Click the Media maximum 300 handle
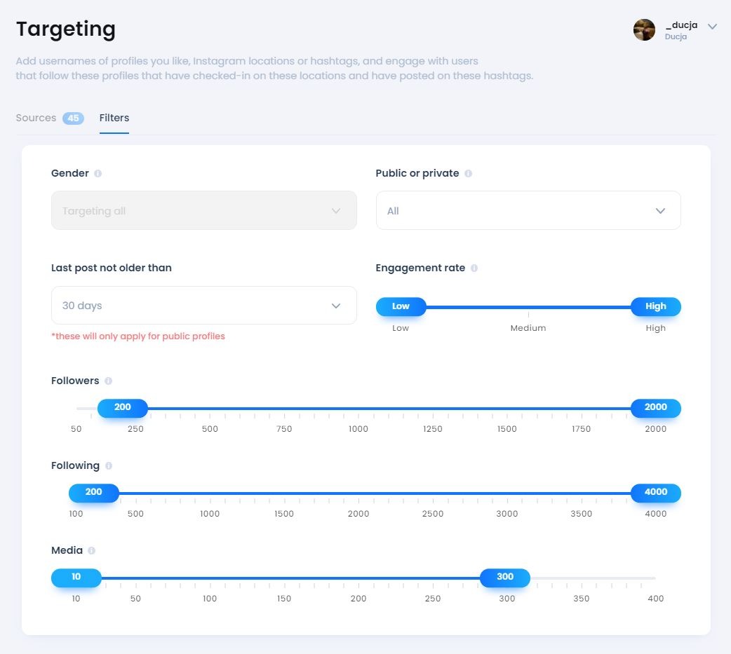The height and width of the screenshot is (654, 731). point(505,578)
